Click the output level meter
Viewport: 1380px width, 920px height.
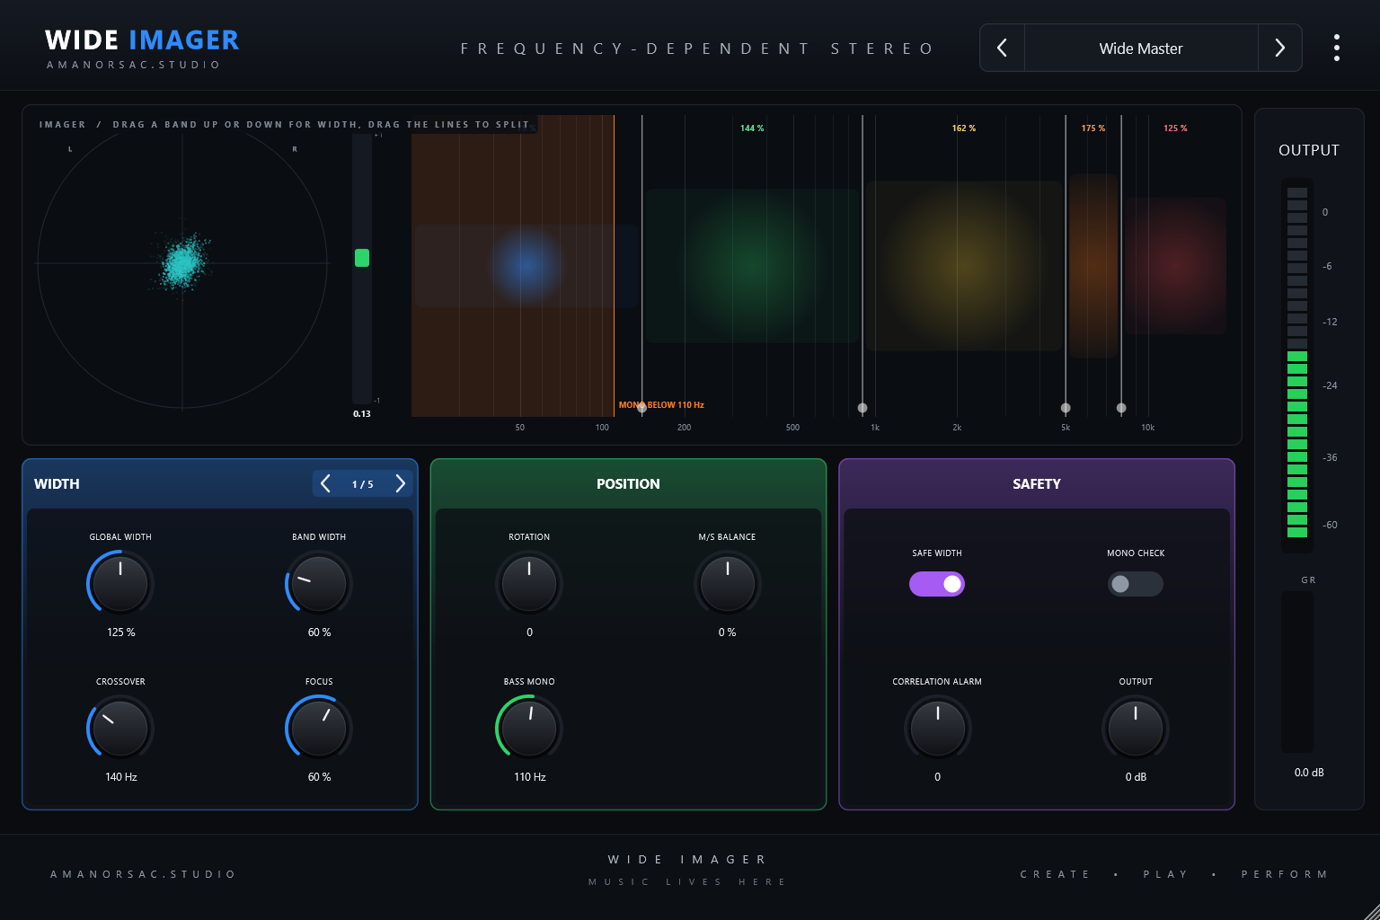pyautogui.click(x=1297, y=363)
